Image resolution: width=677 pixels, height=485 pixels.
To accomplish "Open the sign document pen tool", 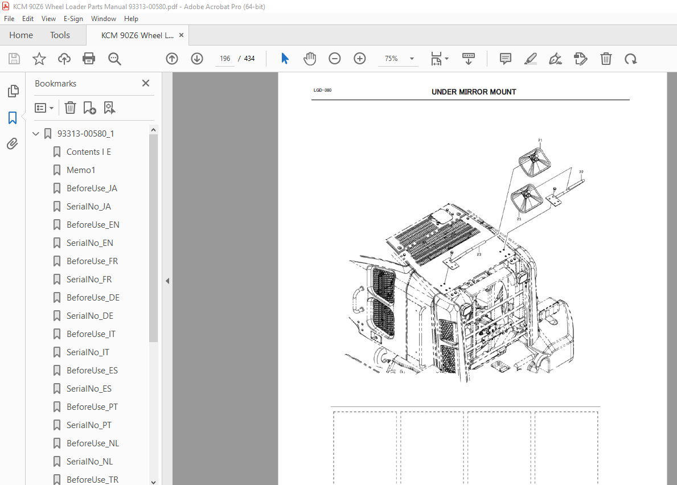I will coord(555,59).
